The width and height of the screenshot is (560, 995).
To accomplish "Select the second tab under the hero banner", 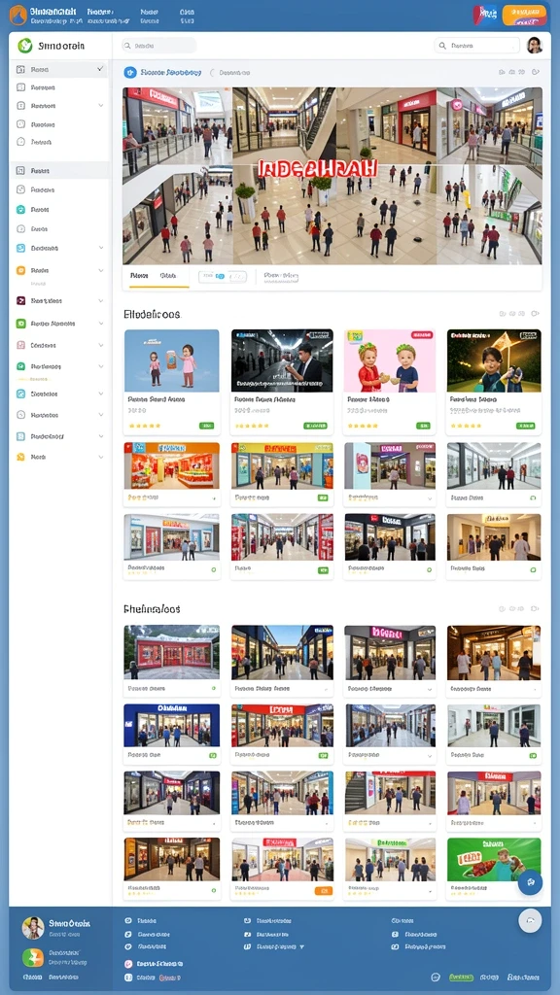I will tap(168, 276).
